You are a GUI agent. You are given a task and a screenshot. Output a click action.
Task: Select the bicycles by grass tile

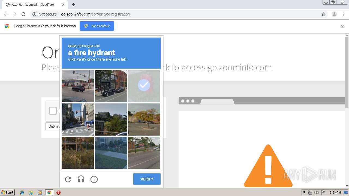111,153
